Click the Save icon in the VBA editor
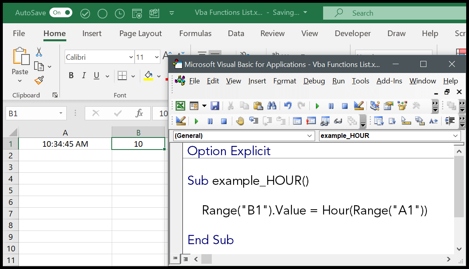Image resolution: width=469 pixels, height=269 pixels. [215, 105]
